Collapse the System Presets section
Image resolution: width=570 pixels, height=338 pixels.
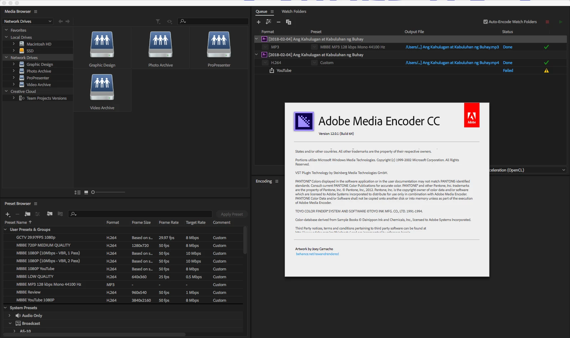(x=5, y=308)
